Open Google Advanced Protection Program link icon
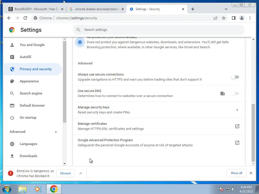This screenshot has height=194, width=259. point(237,143)
